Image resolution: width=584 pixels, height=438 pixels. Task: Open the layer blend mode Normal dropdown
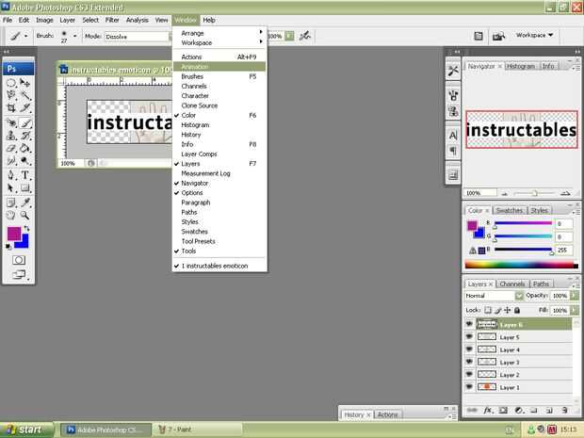click(495, 296)
